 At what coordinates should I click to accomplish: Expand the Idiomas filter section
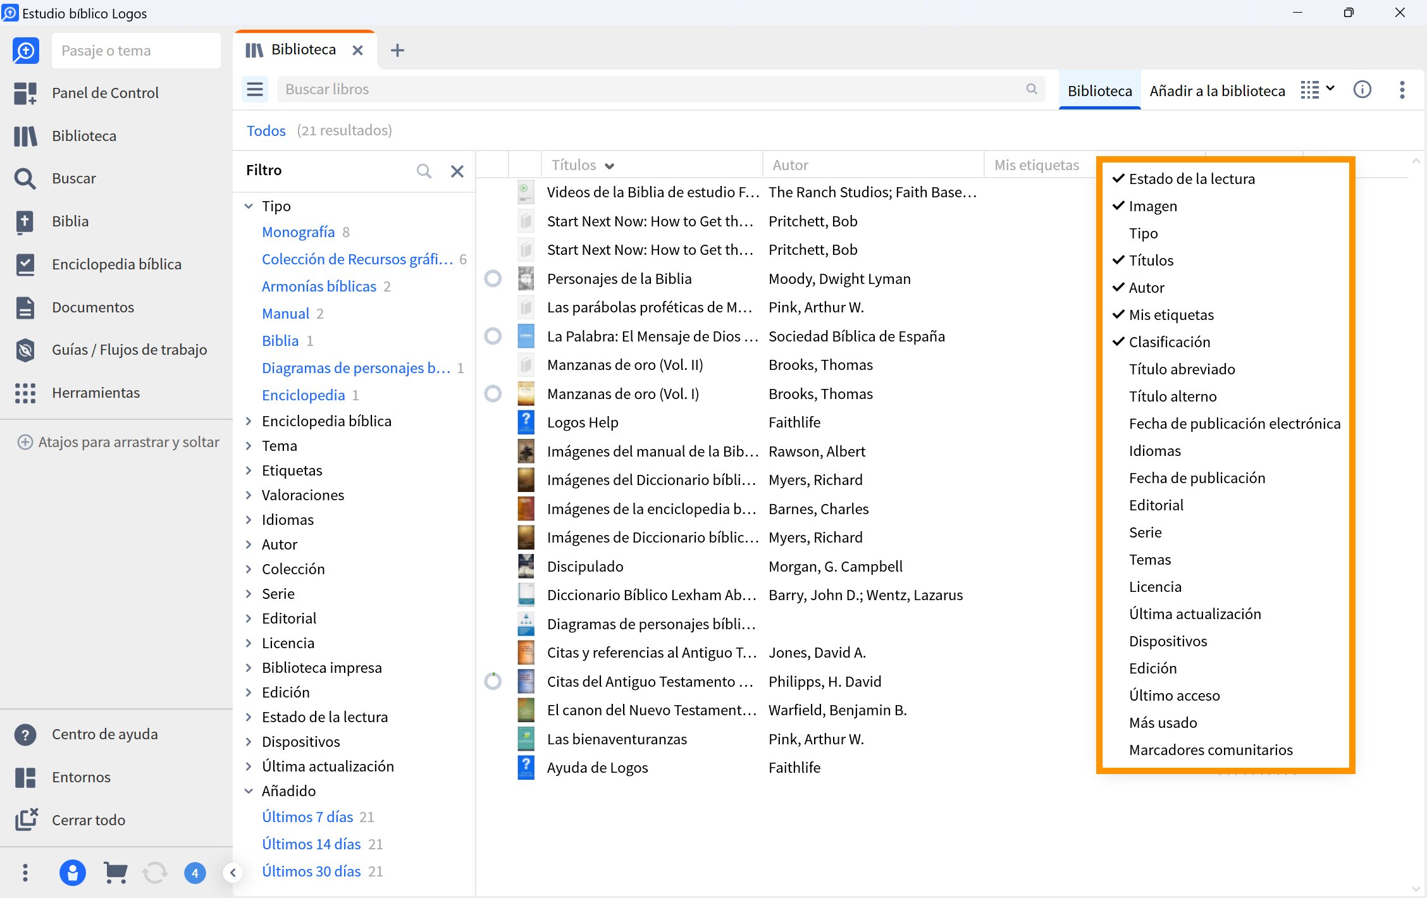point(249,520)
